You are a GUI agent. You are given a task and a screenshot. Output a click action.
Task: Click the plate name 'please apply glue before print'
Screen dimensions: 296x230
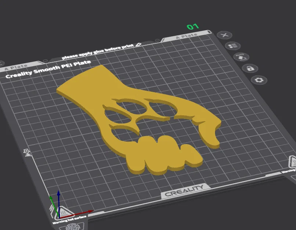(x=98, y=52)
